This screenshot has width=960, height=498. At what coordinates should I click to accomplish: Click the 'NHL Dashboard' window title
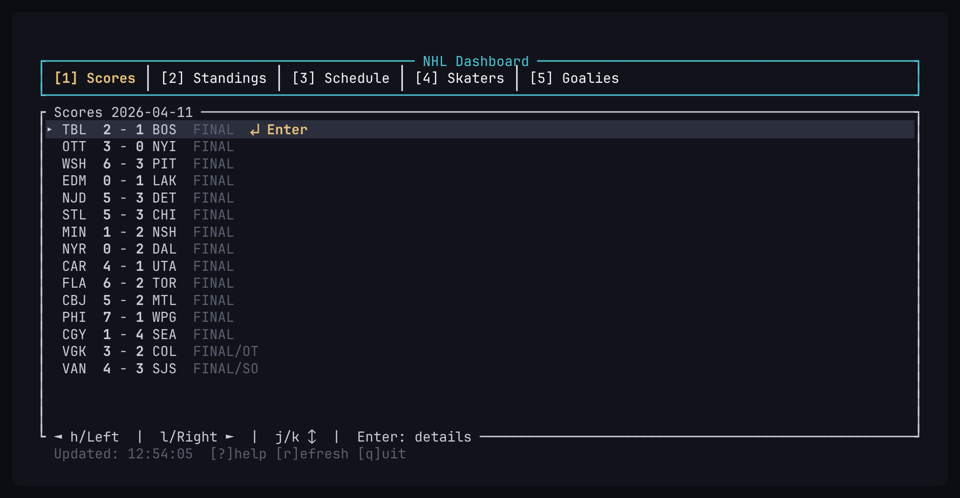pos(476,61)
